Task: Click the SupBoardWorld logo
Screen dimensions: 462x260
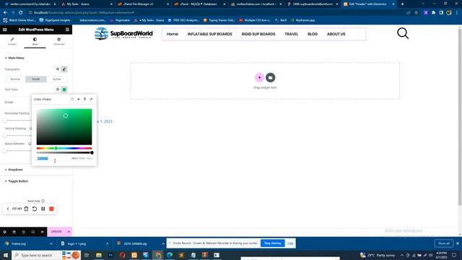Action: coord(123,34)
